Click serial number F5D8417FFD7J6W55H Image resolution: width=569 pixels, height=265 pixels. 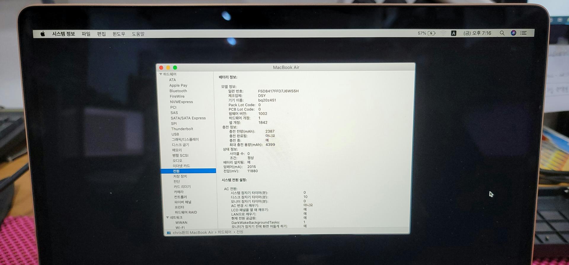click(x=278, y=91)
